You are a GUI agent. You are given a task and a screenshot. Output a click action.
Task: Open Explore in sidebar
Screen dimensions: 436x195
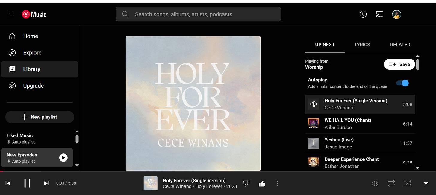tap(40, 53)
